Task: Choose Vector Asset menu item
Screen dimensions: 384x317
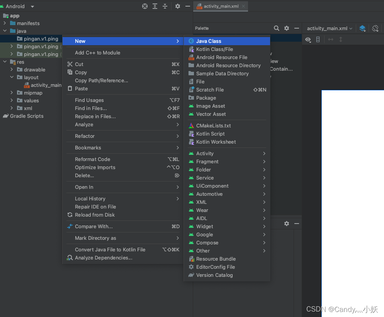Action: point(227,114)
